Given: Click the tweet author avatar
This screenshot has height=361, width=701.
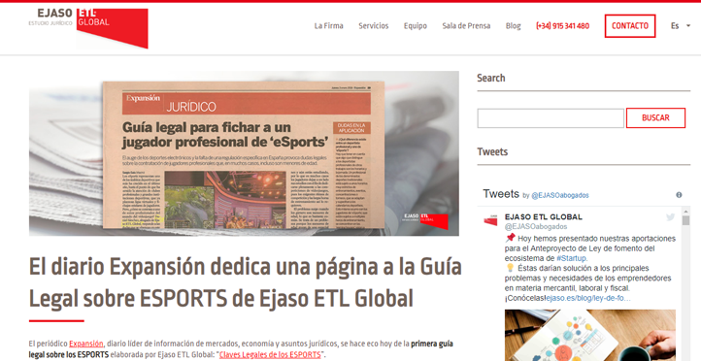Looking at the screenshot, I should [490, 220].
